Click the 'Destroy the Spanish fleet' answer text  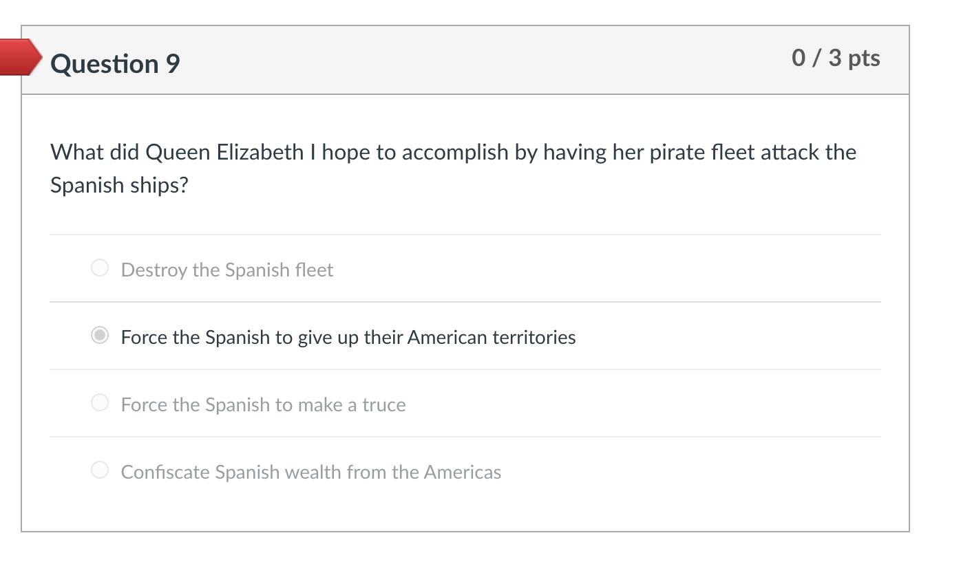226,270
